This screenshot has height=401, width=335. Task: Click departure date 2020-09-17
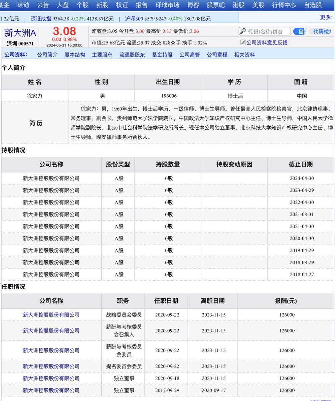[x=214, y=390]
